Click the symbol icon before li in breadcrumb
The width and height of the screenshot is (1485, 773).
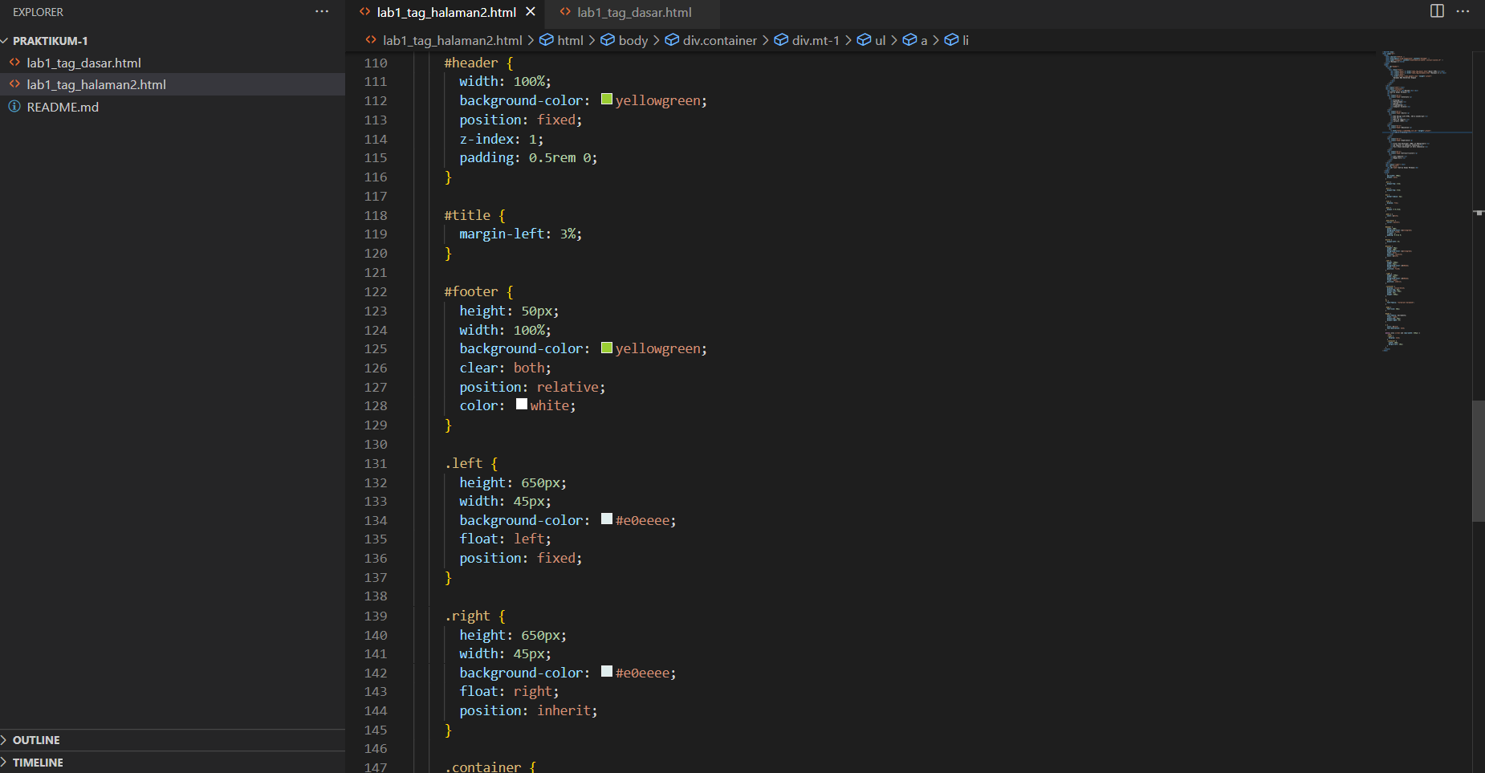[x=952, y=39]
